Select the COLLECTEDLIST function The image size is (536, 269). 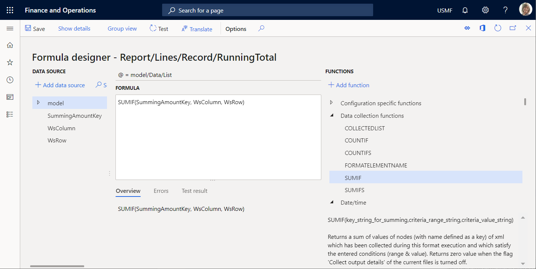coord(365,128)
